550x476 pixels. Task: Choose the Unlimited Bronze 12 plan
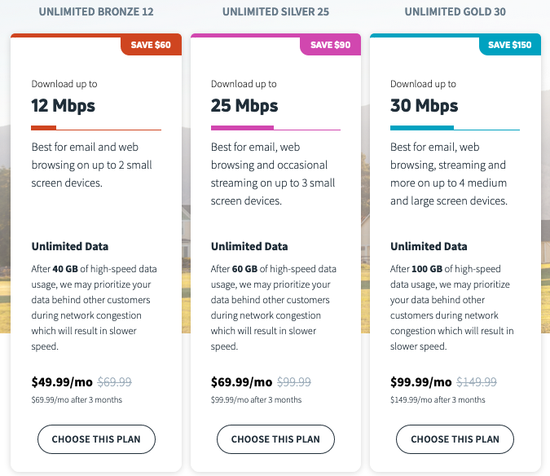(96, 439)
